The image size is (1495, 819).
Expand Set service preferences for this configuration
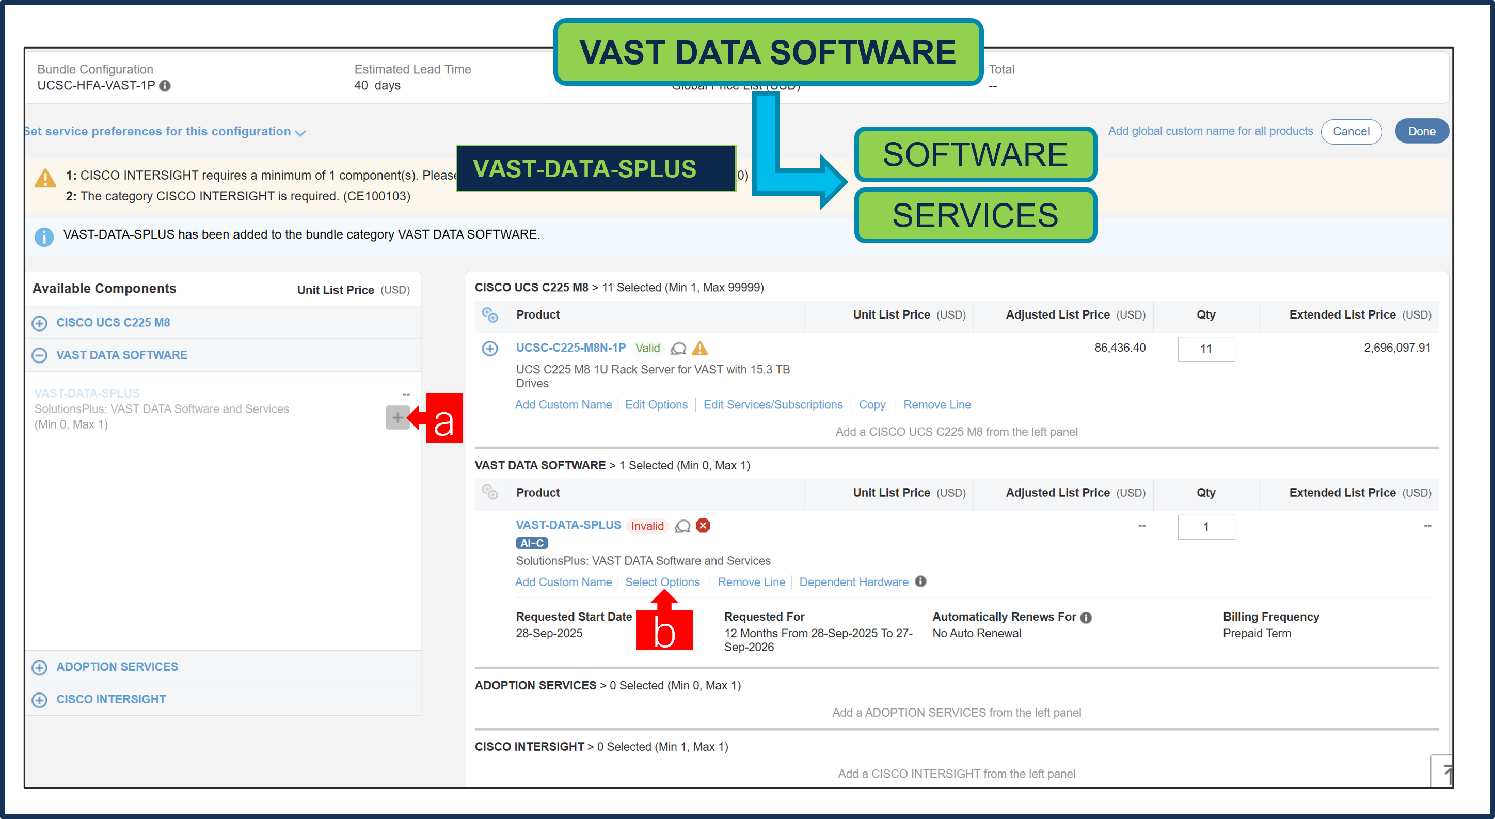(163, 131)
